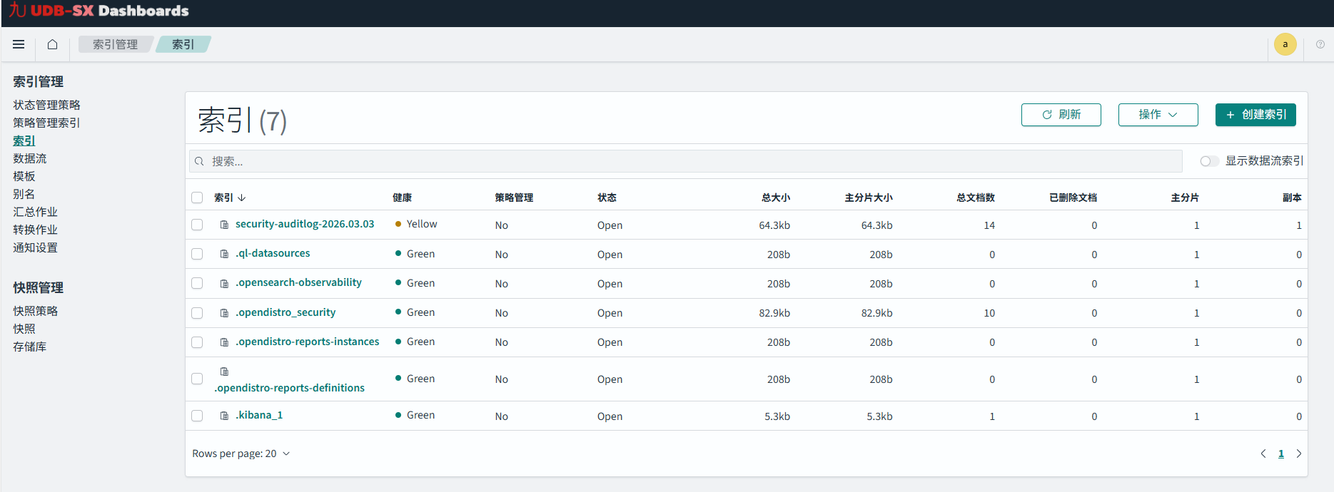The height and width of the screenshot is (492, 1334).
Task: Open 状态管理策略 in the sidebar
Action: 46,105
